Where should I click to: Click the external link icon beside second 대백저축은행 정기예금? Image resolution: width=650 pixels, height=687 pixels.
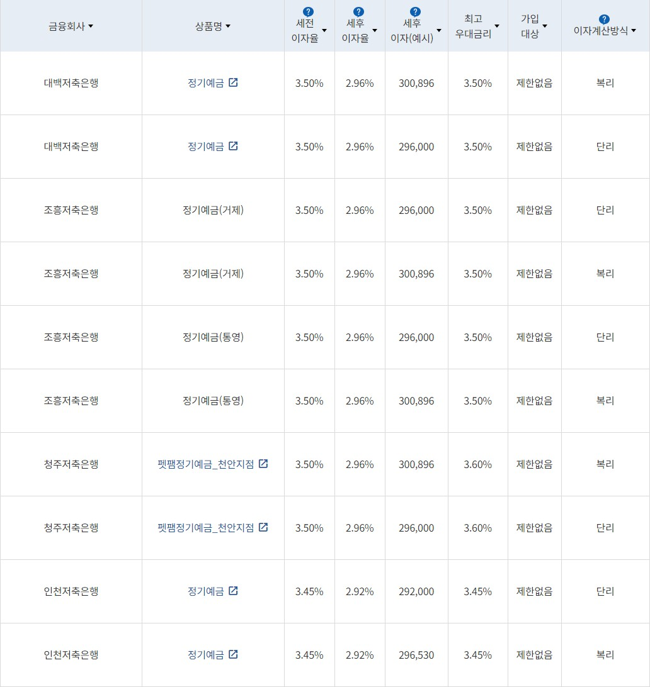tap(234, 146)
